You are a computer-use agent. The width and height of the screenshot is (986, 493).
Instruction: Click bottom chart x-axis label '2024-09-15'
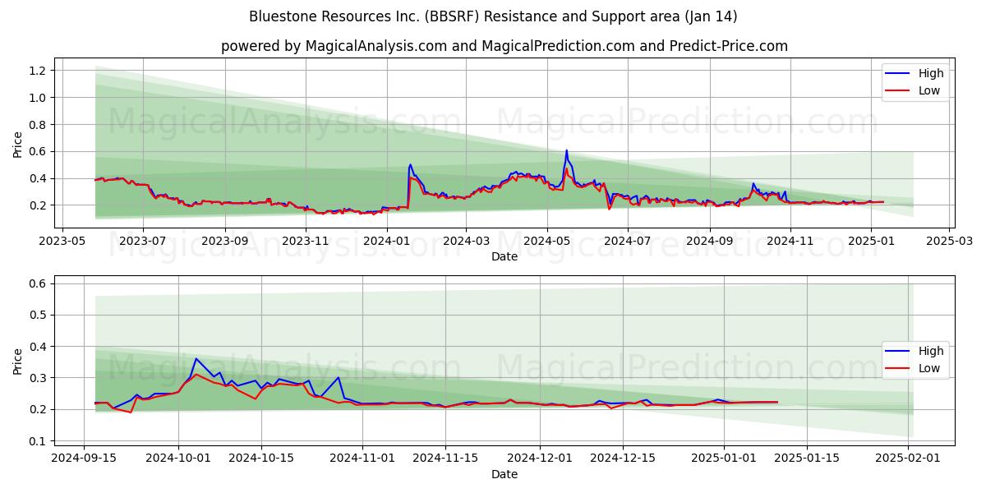tap(84, 458)
